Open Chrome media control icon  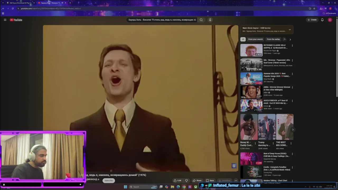coord(326,8)
